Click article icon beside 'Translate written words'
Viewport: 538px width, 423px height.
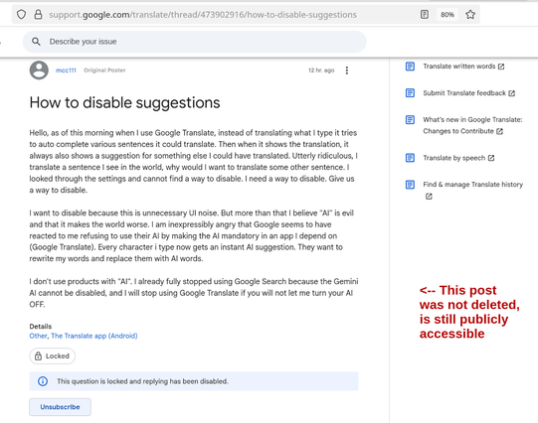pyautogui.click(x=410, y=67)
